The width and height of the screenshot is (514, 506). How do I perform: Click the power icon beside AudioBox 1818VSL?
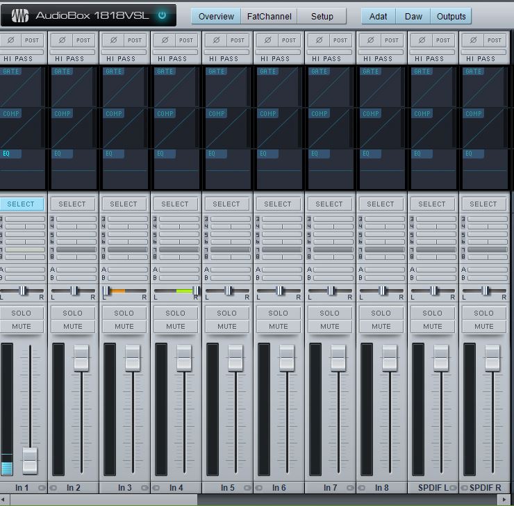click(162, 15)
